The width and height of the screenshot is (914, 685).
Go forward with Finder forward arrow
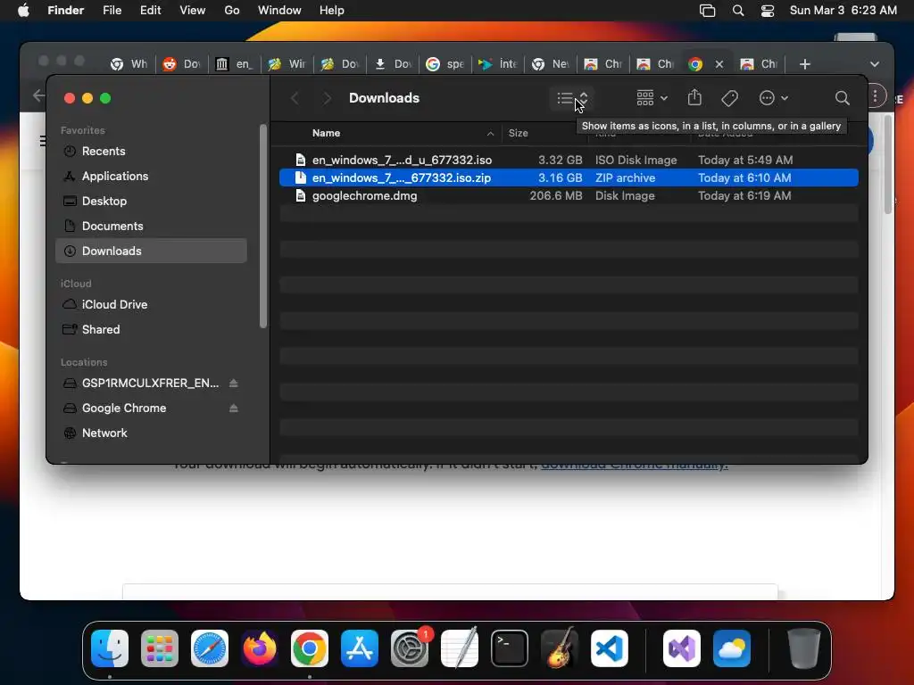click(x=327, y=98)
